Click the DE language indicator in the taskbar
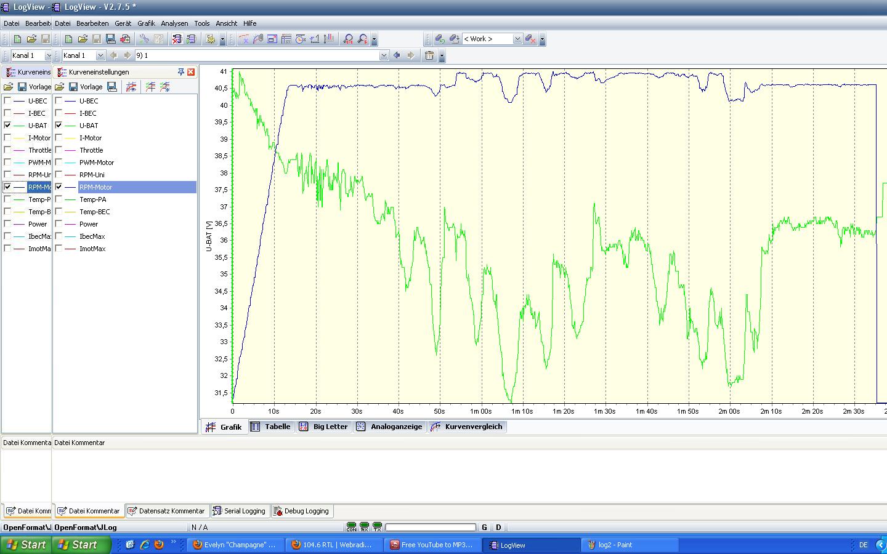Image resolution: width=887 pixels, height=554 pixels. pos(863,545)
